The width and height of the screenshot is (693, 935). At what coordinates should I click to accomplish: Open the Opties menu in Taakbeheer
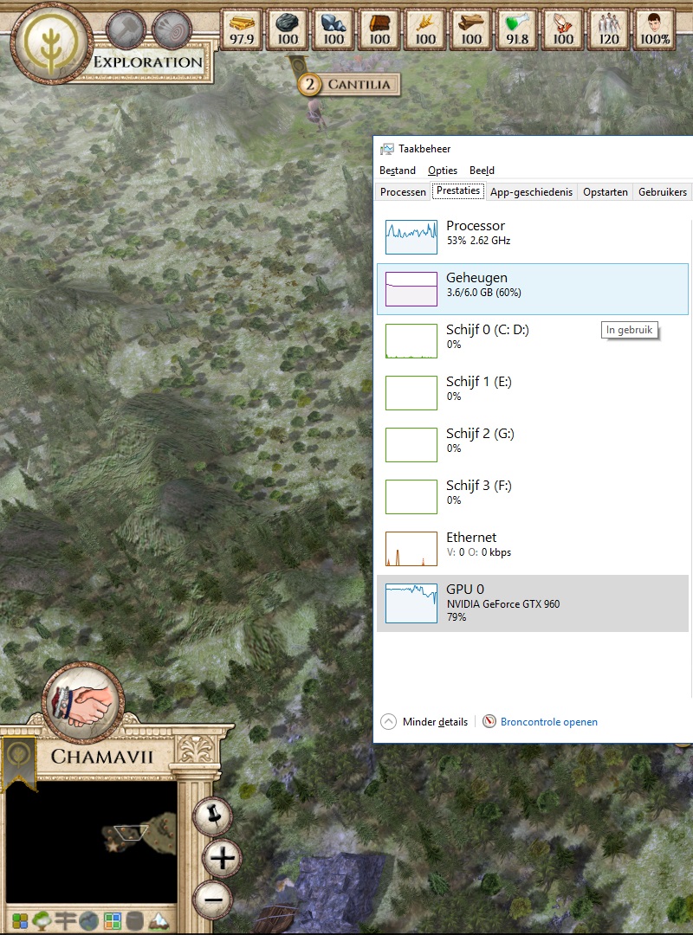point(443,171)
